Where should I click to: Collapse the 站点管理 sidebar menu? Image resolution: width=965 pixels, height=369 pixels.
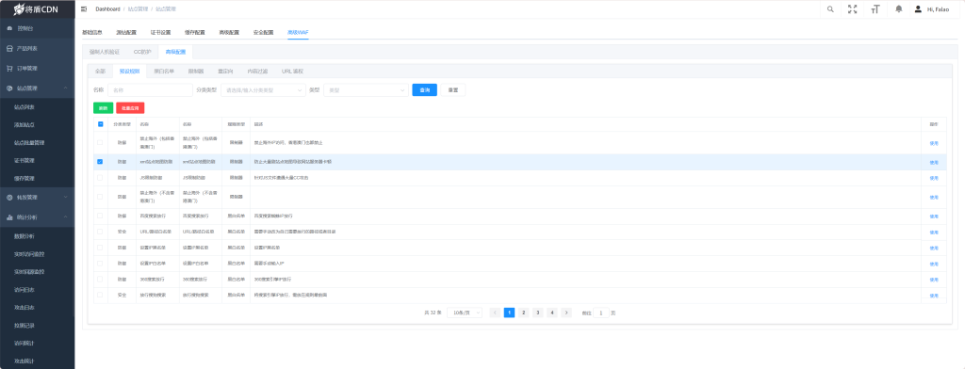(65, 88)
